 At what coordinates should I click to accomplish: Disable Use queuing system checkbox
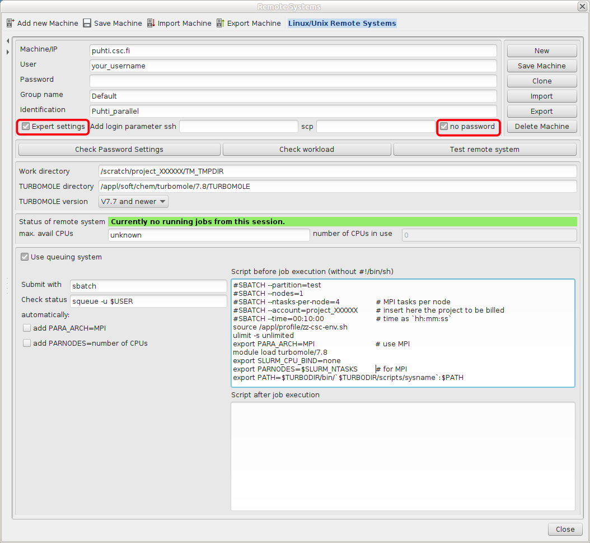pyautogui.click(x=25, y=257)
